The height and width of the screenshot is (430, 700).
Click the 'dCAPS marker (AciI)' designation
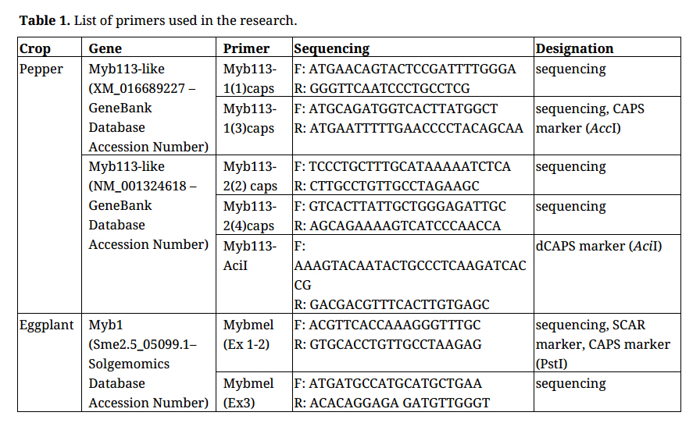click(598, 246)
